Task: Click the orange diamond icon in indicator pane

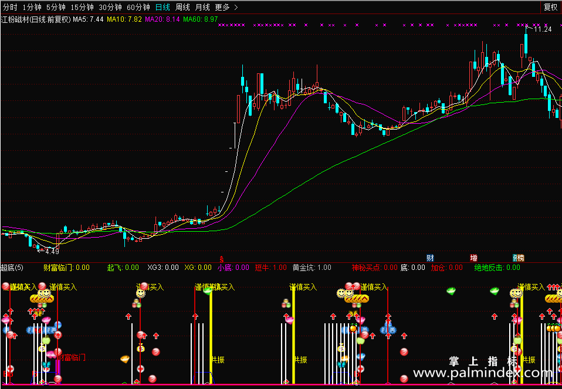Action: (x=125, y=359)
